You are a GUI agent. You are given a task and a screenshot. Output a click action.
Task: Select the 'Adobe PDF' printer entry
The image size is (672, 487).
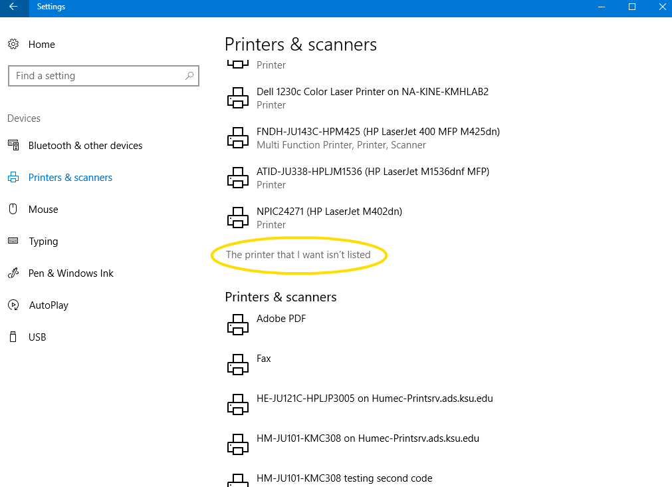click(x=281, y=319)
